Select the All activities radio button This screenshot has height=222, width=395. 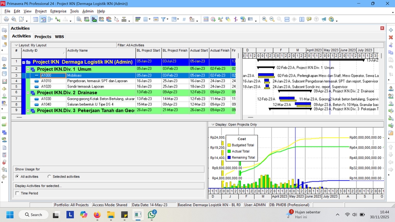pyautogui.click(x=17, y=176)
